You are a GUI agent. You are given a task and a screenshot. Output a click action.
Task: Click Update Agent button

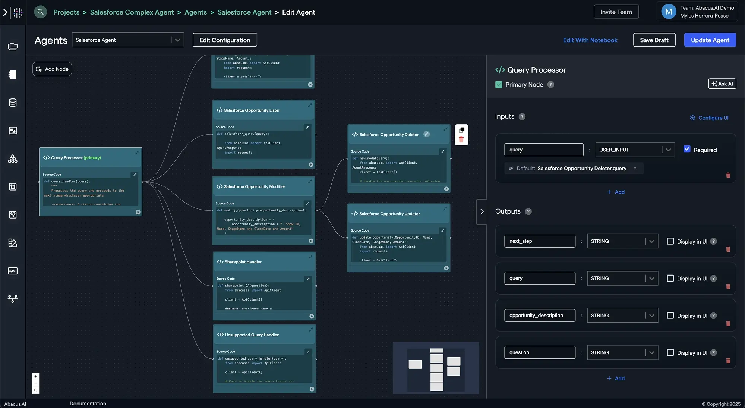[x=710, y=40]
